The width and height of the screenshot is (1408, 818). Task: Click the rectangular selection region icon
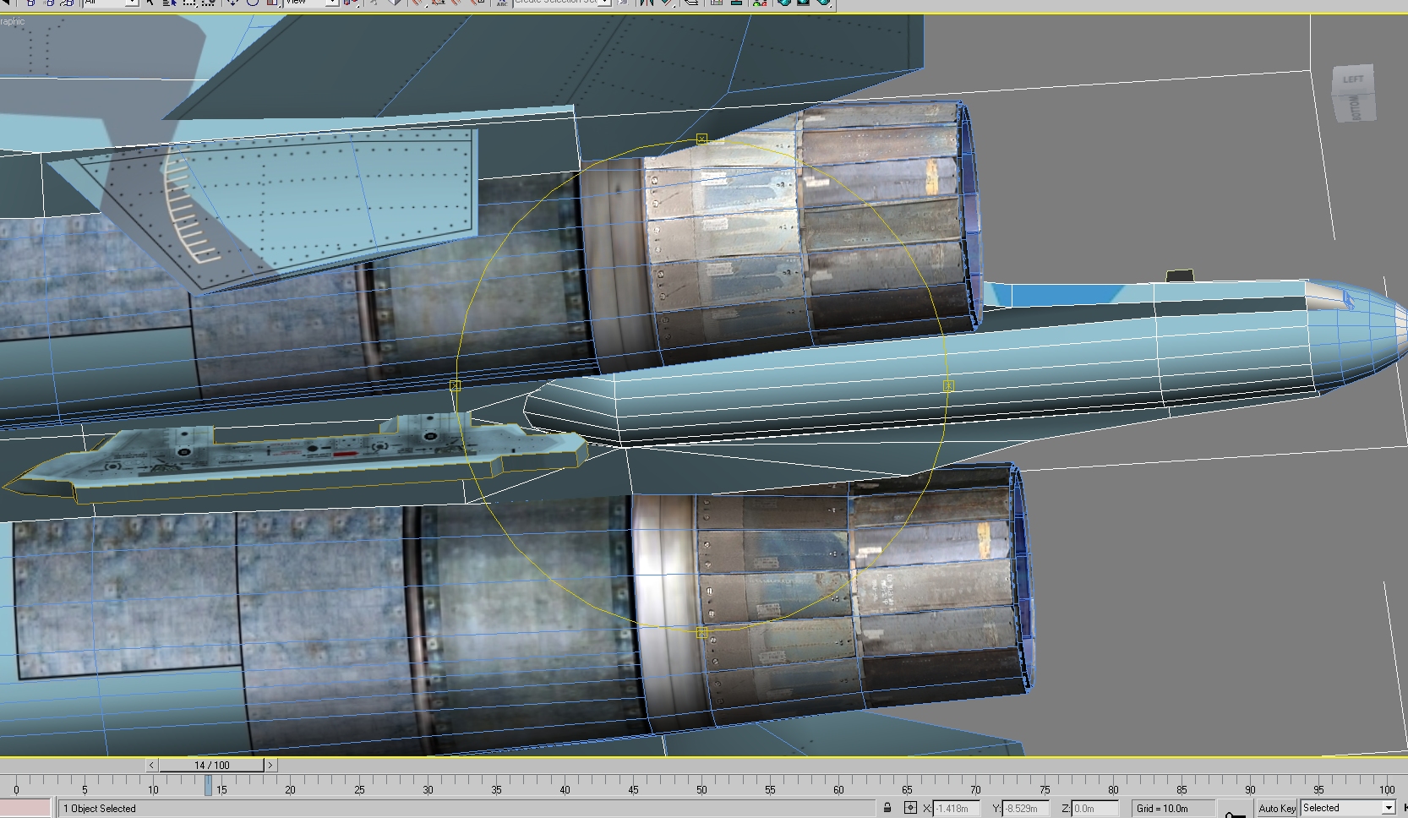(x=189, y=3)
